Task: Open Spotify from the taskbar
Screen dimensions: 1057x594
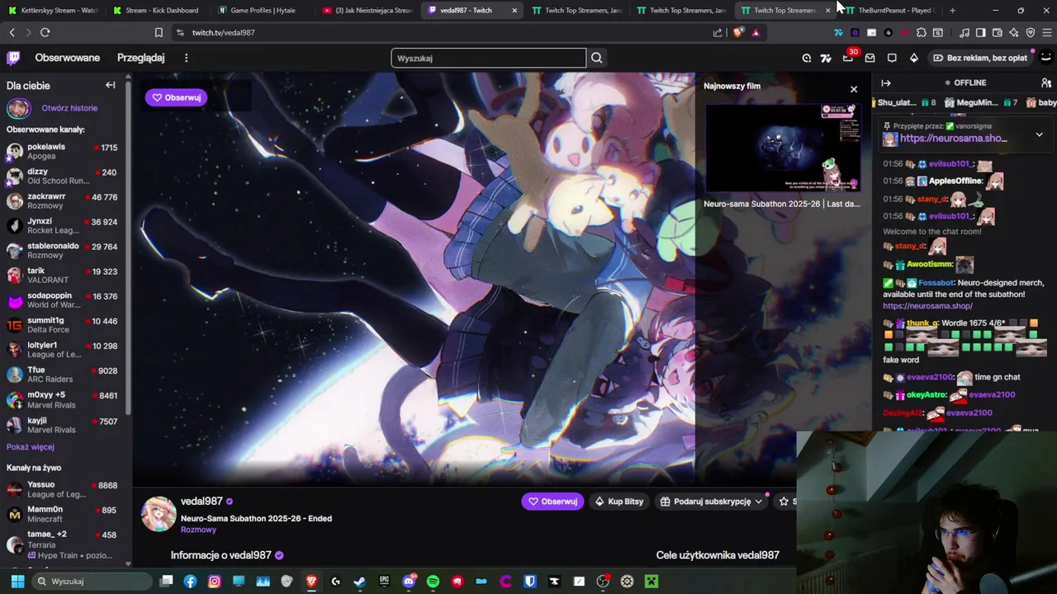Action: click(x=433, y=582)
